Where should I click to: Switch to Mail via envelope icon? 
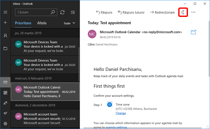[x=6, y=82]
